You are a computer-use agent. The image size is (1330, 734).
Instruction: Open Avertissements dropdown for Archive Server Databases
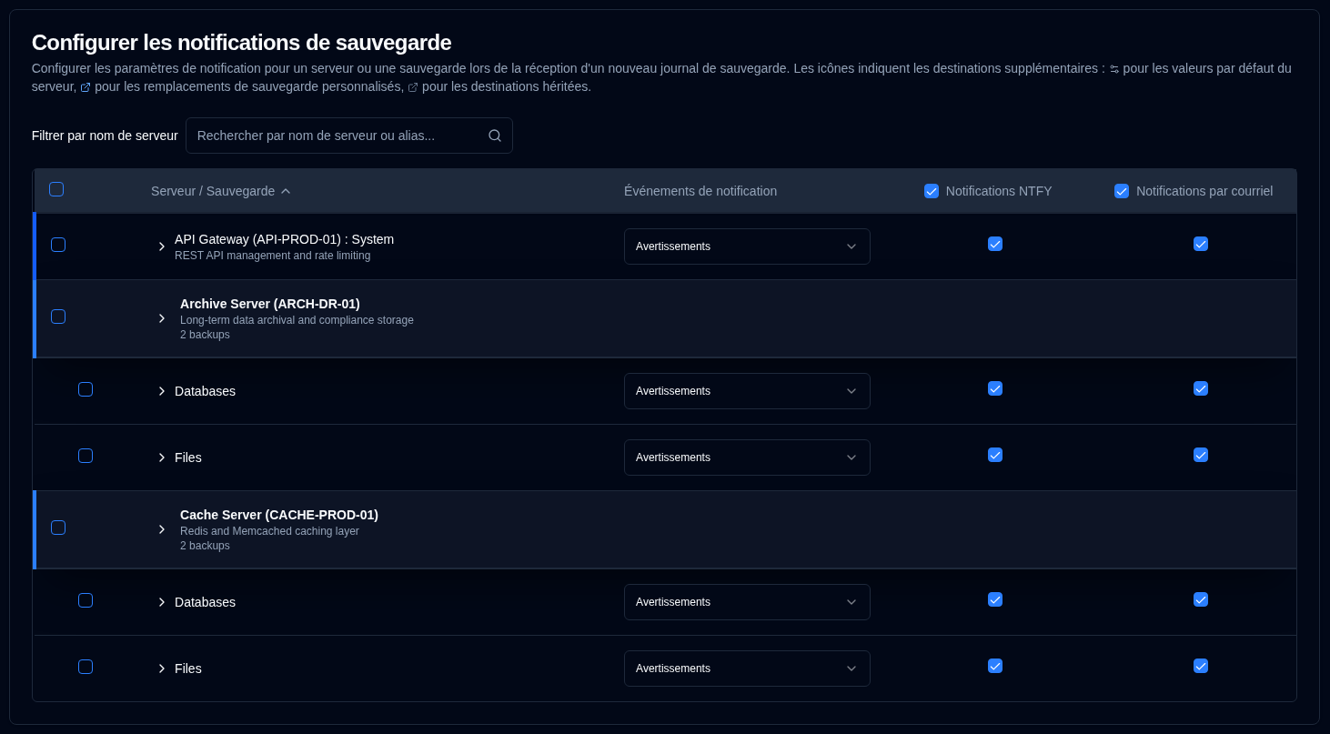pos(747,391)
